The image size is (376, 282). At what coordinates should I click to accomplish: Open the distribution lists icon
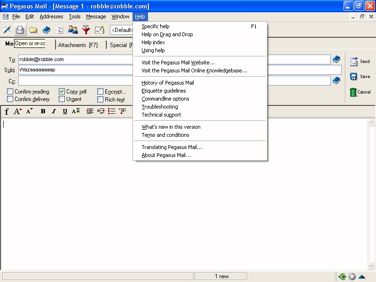tap(60, 30)
